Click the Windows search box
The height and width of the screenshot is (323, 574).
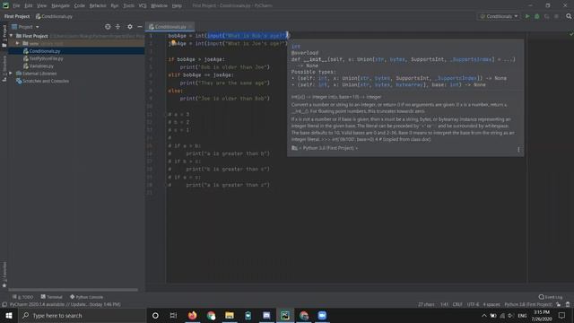pyautogui.click(x=82, y=315)
